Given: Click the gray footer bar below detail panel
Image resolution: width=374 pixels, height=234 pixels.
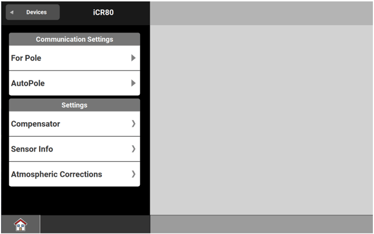Looking at the screenshot, I should pyautogui.click(x=261, y=224).
